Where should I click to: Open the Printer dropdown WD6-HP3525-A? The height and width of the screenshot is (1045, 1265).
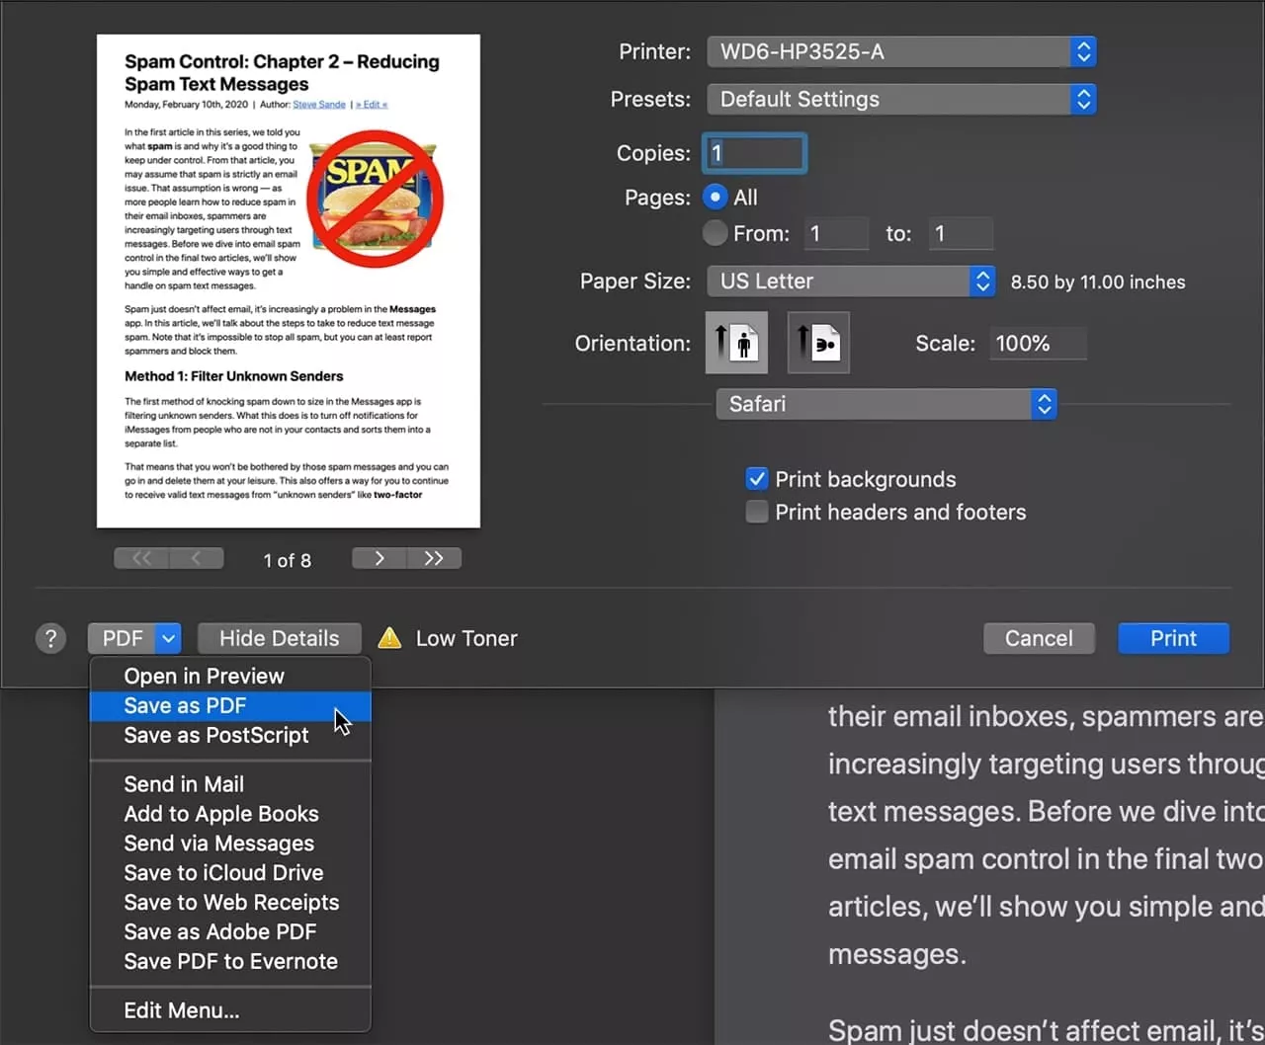[901, 51]
